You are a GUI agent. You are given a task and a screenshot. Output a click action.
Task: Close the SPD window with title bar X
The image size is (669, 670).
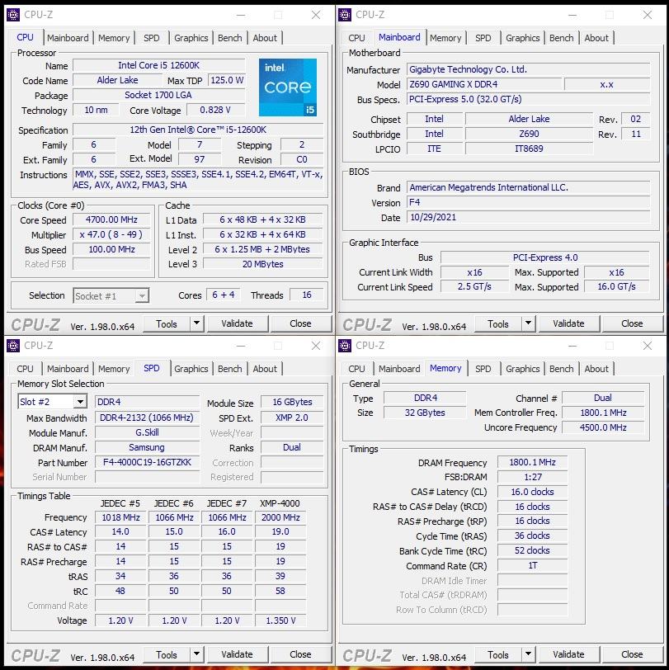[316, 345]
